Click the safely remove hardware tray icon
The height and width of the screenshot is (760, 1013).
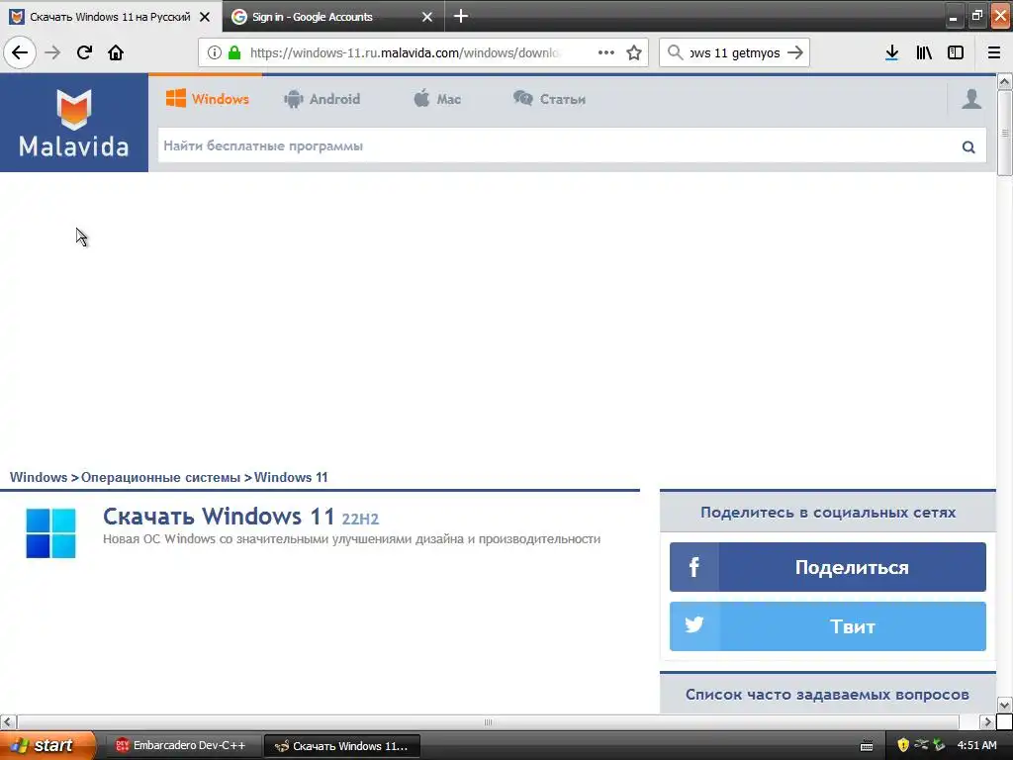(940, 745)
